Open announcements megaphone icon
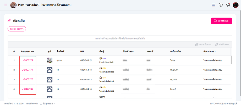This screenshot has height=106, width=241. point(228,5)
